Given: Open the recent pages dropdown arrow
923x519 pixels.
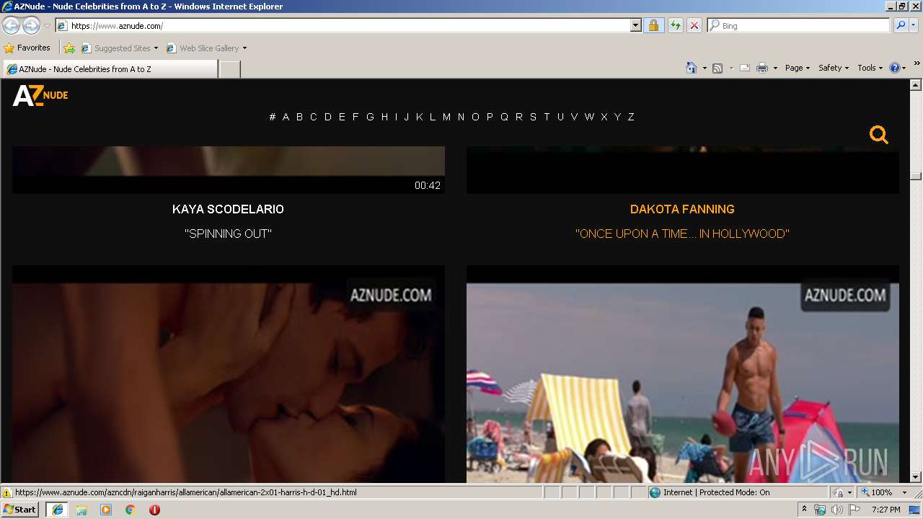Looking at the screenshot, I should coord(47,26).
